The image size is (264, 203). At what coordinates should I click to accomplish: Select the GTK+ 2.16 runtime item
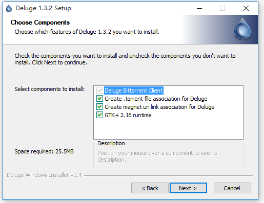128,115
